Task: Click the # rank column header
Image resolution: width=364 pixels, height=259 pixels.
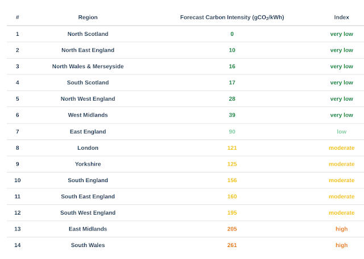Action: coord(18,18)
